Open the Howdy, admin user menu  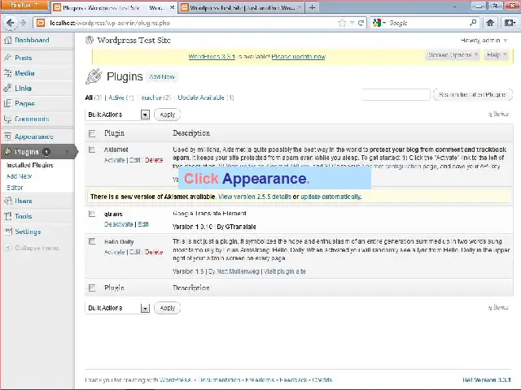coord(484,41)
